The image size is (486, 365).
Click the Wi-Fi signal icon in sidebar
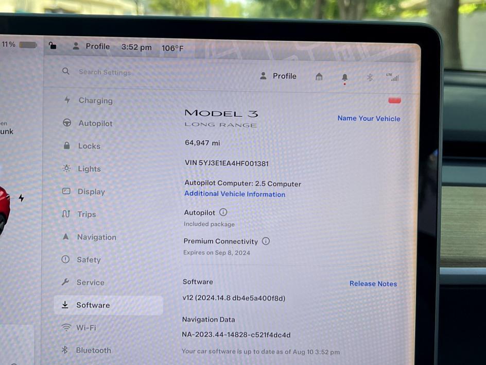pyautogui.click(x=66, y=327)
